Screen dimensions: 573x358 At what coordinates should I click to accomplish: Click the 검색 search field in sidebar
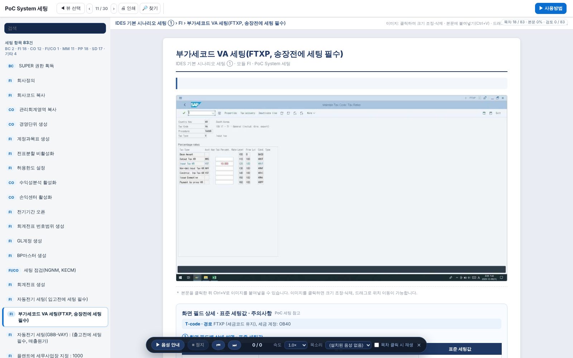coord(55,28)
